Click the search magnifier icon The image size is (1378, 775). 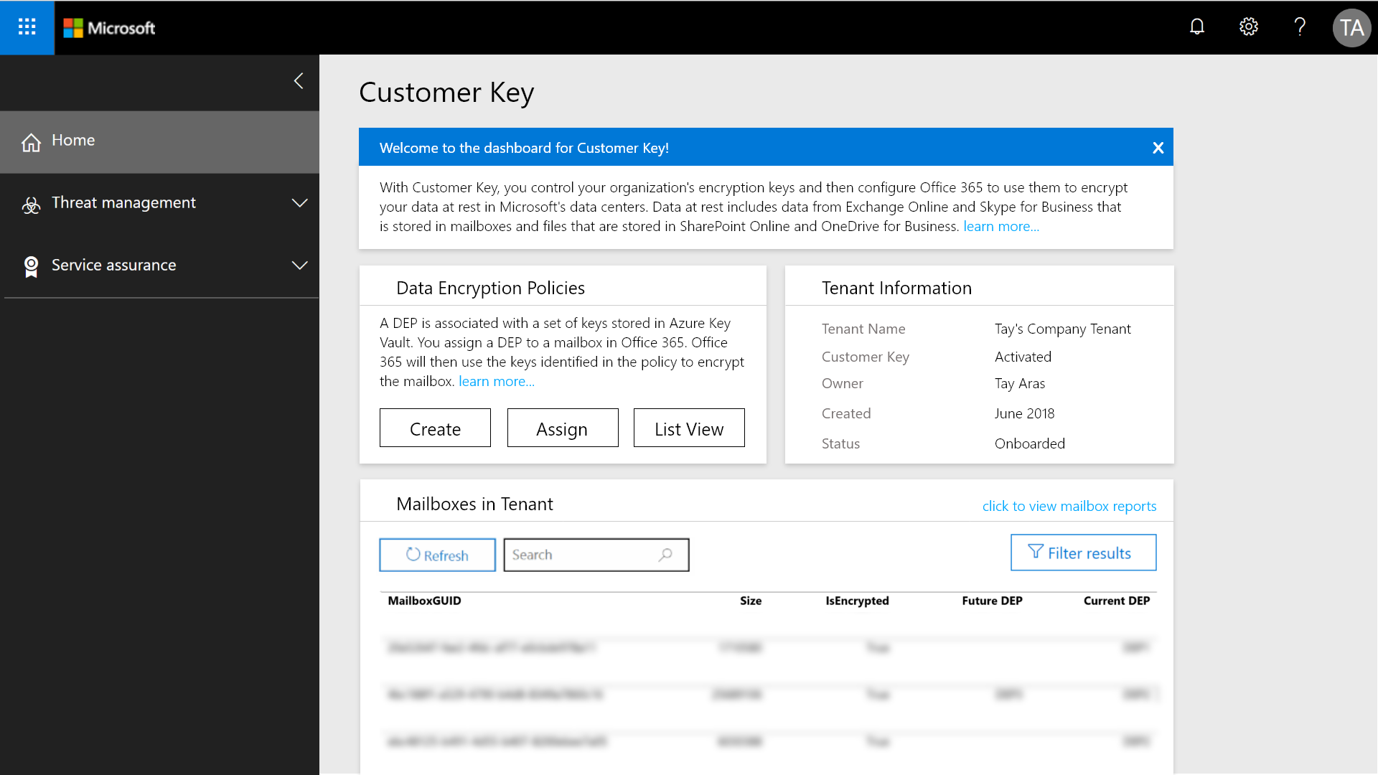[x=666, y=555]
